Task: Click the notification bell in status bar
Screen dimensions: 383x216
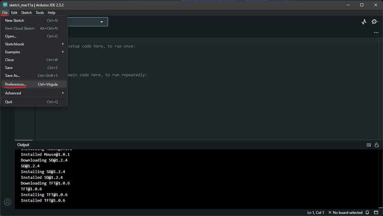Action: [x=367, y=213]
